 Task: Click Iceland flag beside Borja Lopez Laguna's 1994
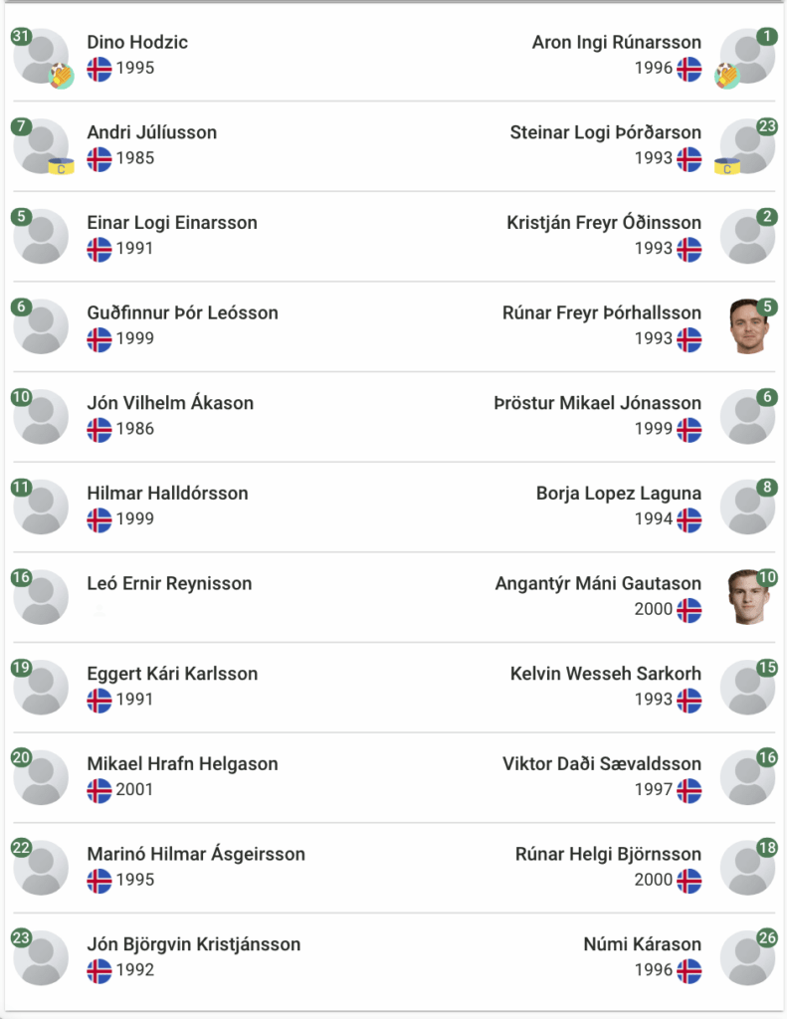pos(689,519)
